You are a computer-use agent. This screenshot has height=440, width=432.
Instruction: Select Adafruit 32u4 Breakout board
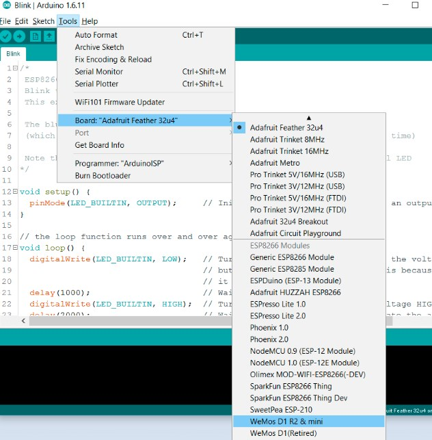click(x=310, y=222)
